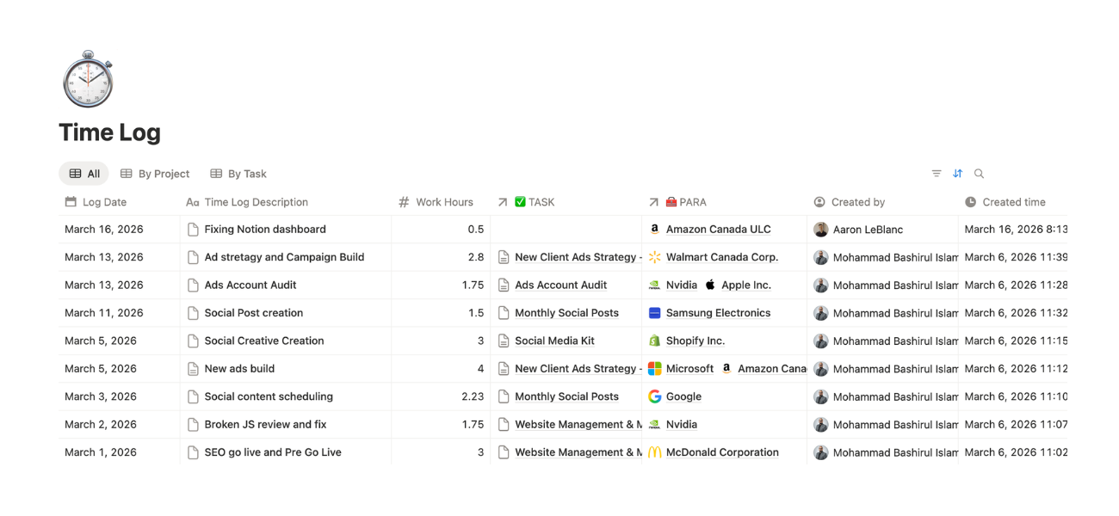The image size is (1119, 516).
Task: Click calendar icon in Log Date header
Action: [71, 202]
